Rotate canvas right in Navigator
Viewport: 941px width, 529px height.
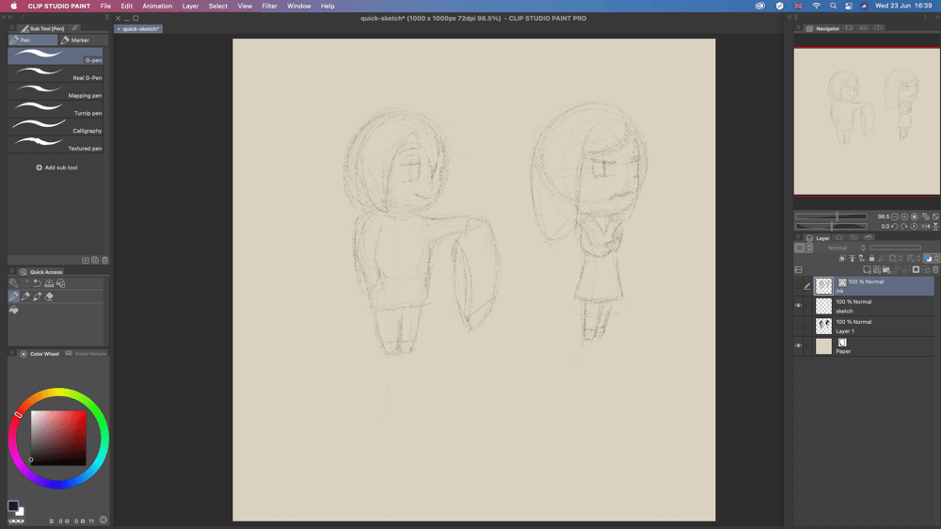point(904,226)
